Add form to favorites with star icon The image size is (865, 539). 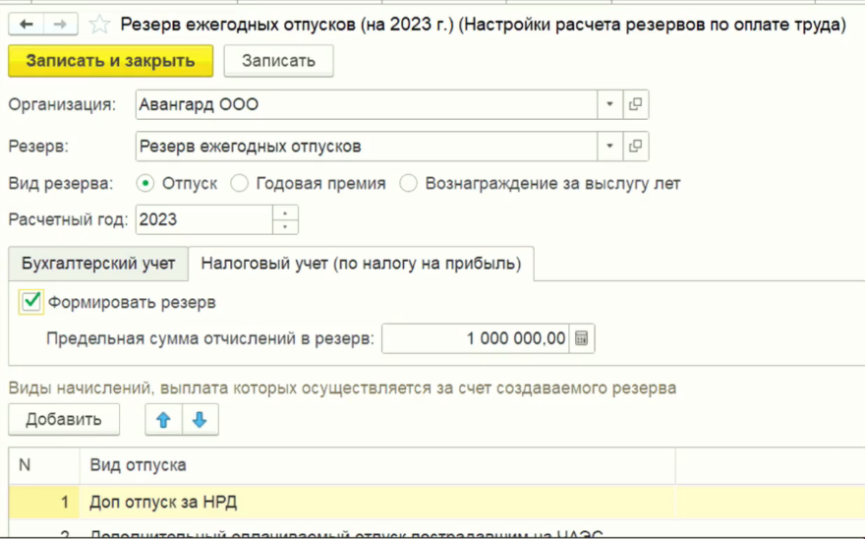(98, 25)
